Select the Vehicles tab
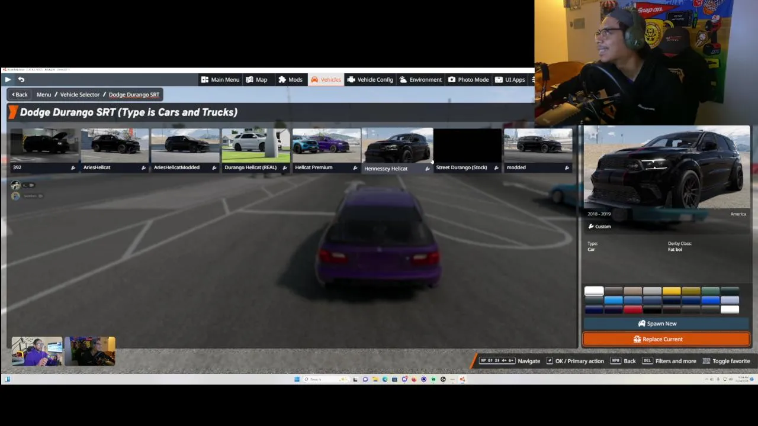The width and height of the screenshot is (758, 426). click(x=326, y=79)
